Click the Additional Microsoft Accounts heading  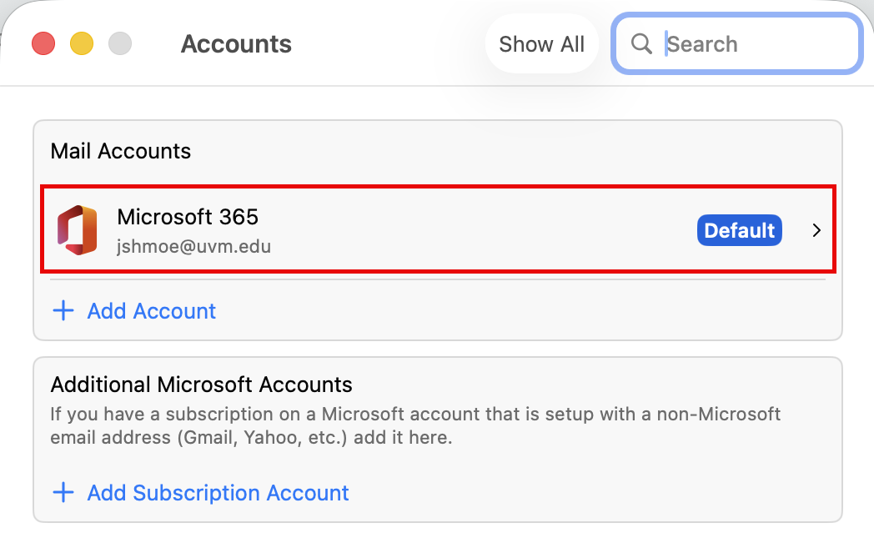point(201,385)
